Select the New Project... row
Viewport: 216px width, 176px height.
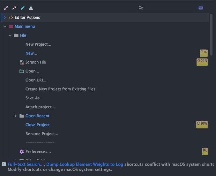click(105, 44)
